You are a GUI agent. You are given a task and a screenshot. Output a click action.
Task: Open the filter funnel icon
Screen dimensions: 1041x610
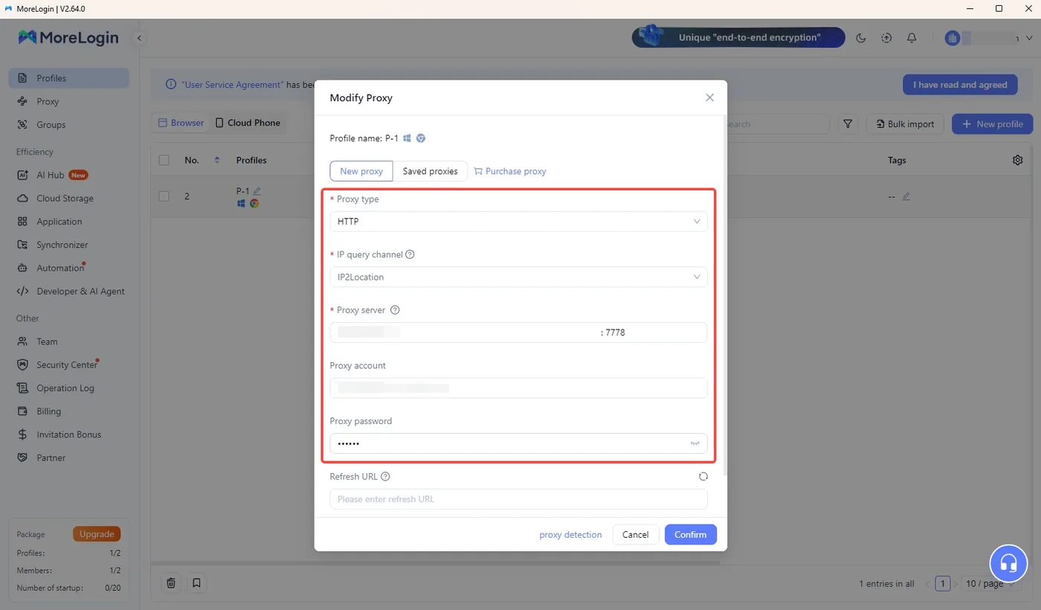click(x=848, y=124)
